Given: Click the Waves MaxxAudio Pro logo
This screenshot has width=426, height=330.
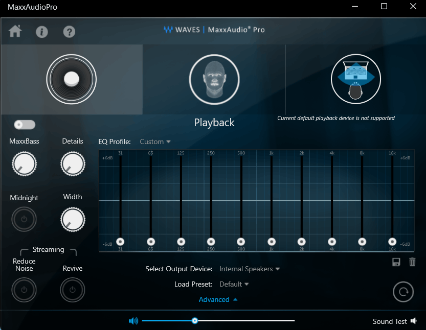Looking at the screenshot, I should pos(214,30).
